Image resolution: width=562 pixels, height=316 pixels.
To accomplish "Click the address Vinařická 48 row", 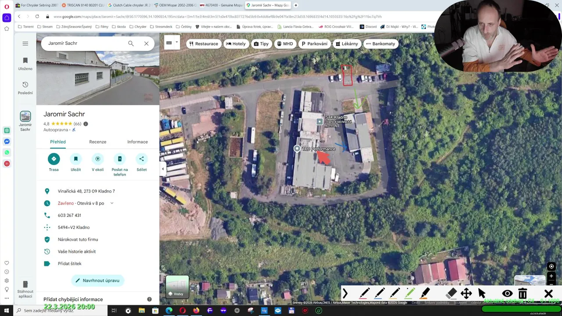I will click(97, 191).
